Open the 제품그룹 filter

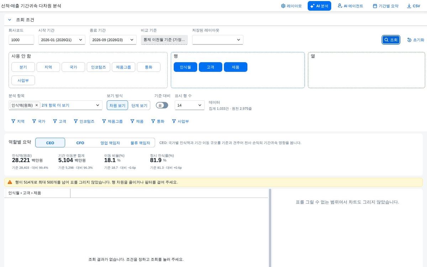[112, 121]
